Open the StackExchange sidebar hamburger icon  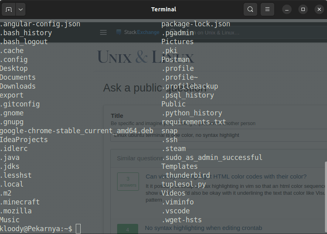103,32
